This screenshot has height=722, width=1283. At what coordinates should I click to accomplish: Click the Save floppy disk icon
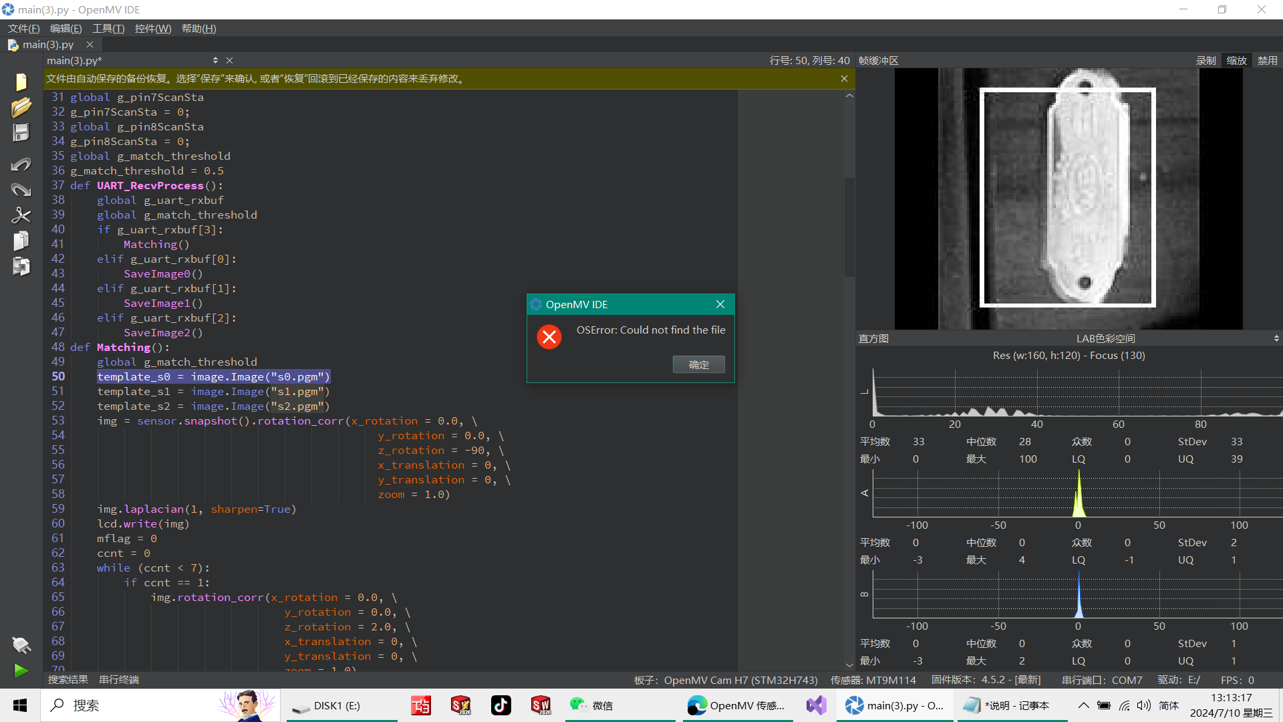(21, 132)
